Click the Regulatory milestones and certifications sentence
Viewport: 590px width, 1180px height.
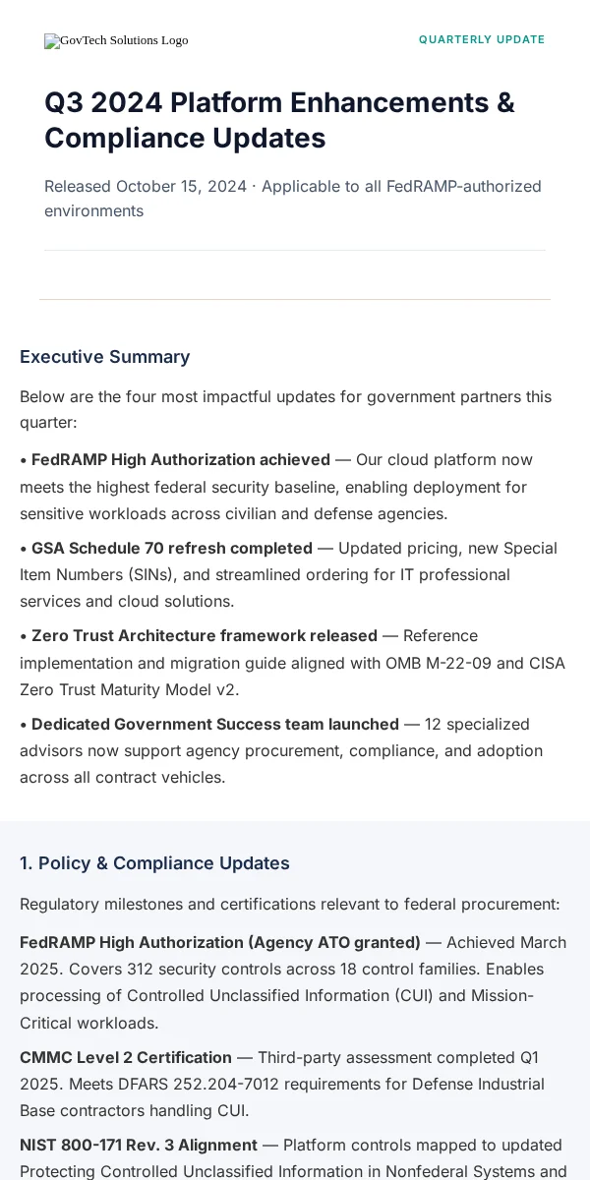click(x=289, y=904)
